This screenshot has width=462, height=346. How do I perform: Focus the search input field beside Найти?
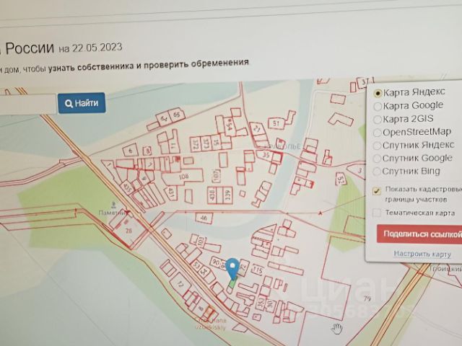coord(27,104)
